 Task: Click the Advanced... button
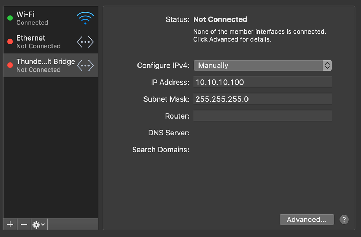pyautogui.click(x=307, y=219)
